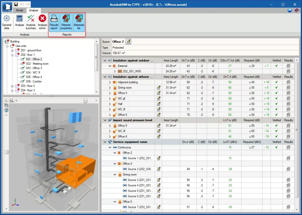This screenshot has height=215, width=302.
Task: Toggle the layers icon in 3D view
Action: point(6,105)
